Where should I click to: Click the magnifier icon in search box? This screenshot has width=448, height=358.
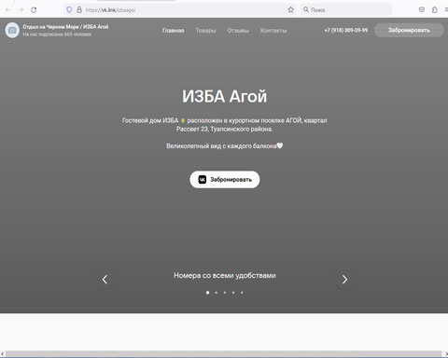pyautogui.click(x=306, y=9)
